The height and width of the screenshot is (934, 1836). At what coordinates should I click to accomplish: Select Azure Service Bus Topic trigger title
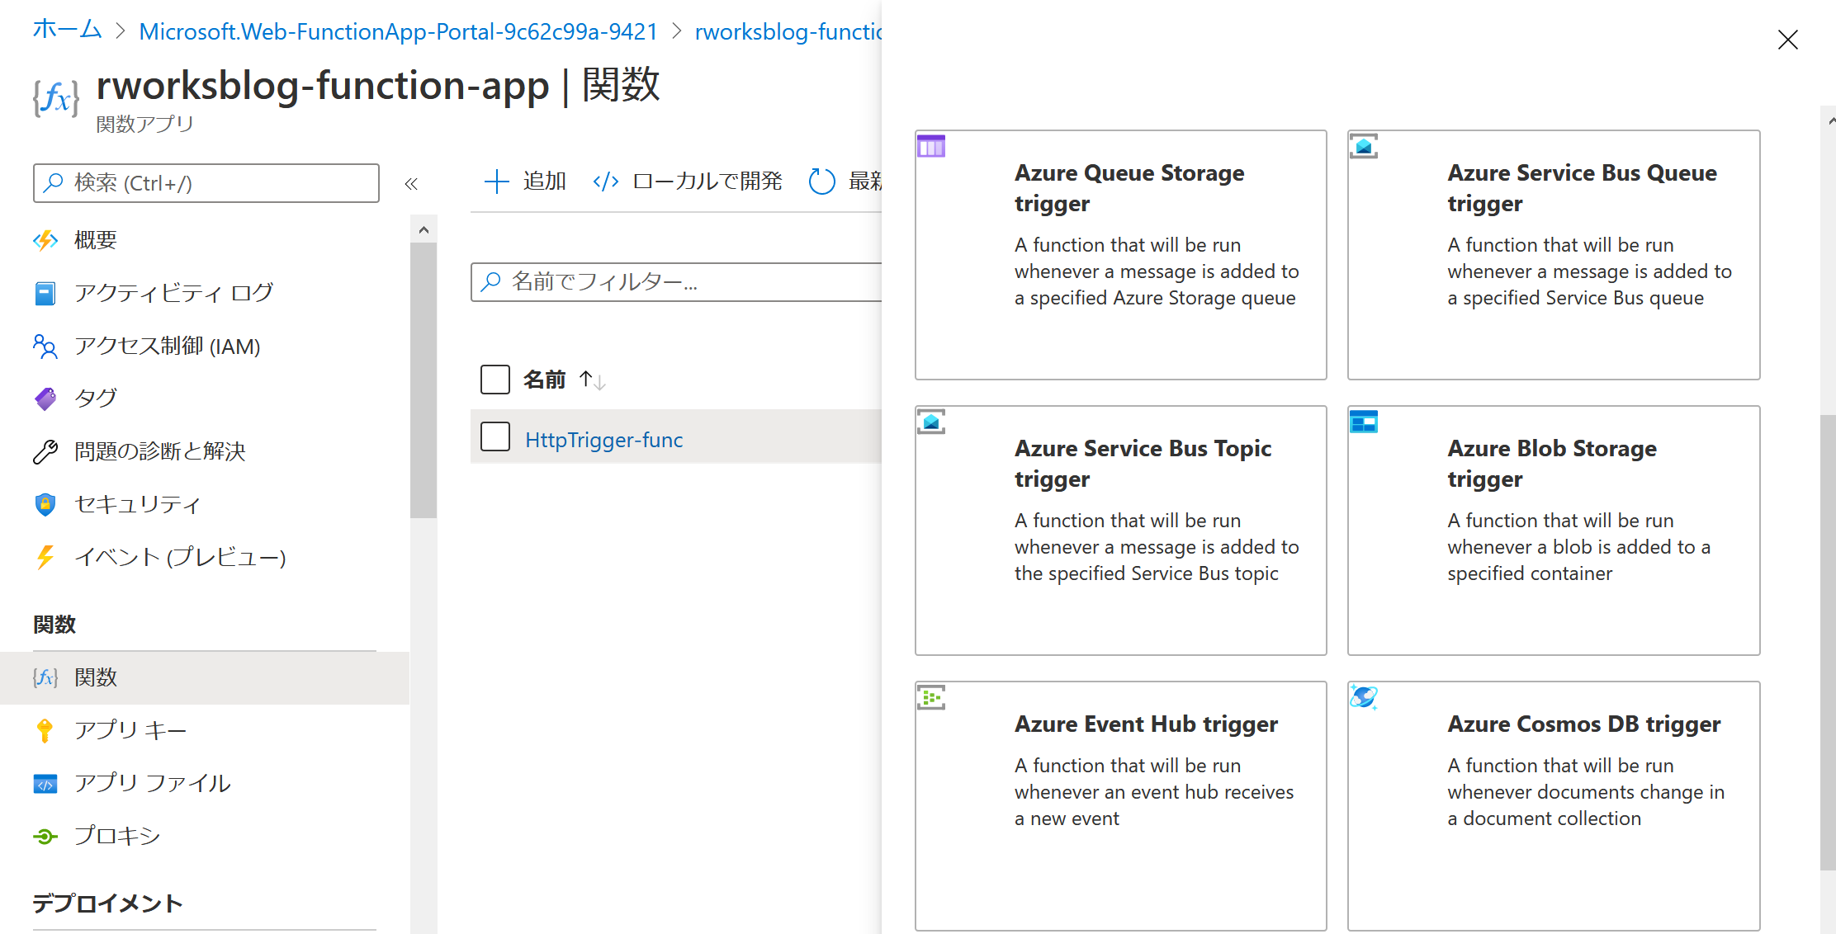[x=1143, y=464]
